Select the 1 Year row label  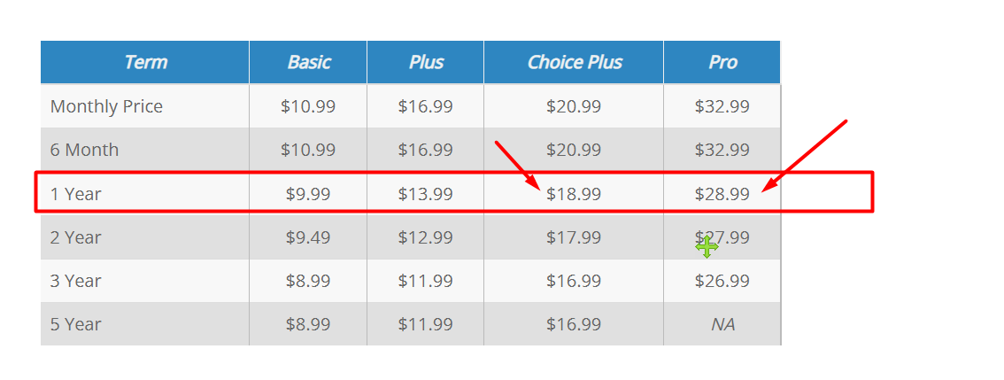click(x=75, y=194)
